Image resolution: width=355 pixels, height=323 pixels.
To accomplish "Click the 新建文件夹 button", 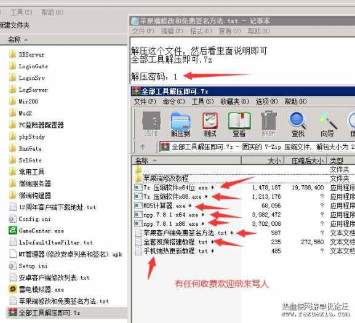I will [x=15, y=25].
